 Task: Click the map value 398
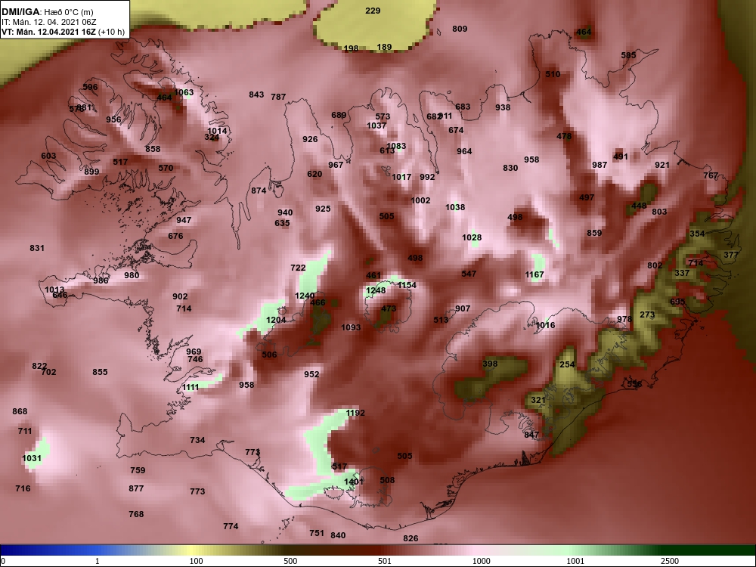click(489, 364)
